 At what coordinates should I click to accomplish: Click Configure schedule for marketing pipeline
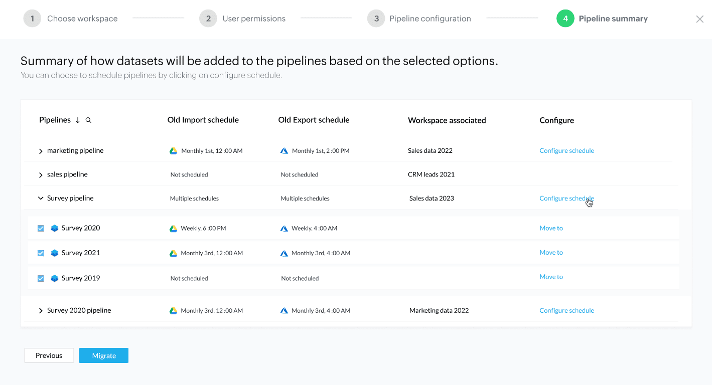click(x=566, y=151)
